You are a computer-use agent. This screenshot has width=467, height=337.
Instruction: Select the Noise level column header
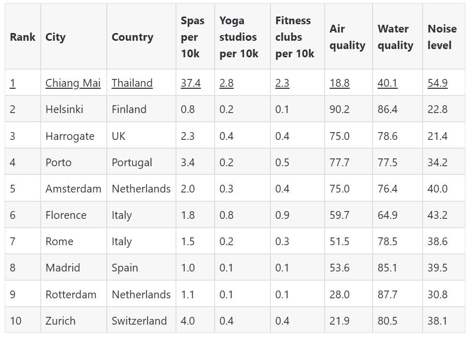click(x=439, y=37)
